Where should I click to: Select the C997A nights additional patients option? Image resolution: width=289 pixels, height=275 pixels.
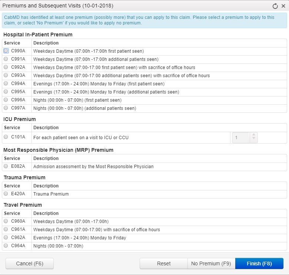(x=6, y=108)
